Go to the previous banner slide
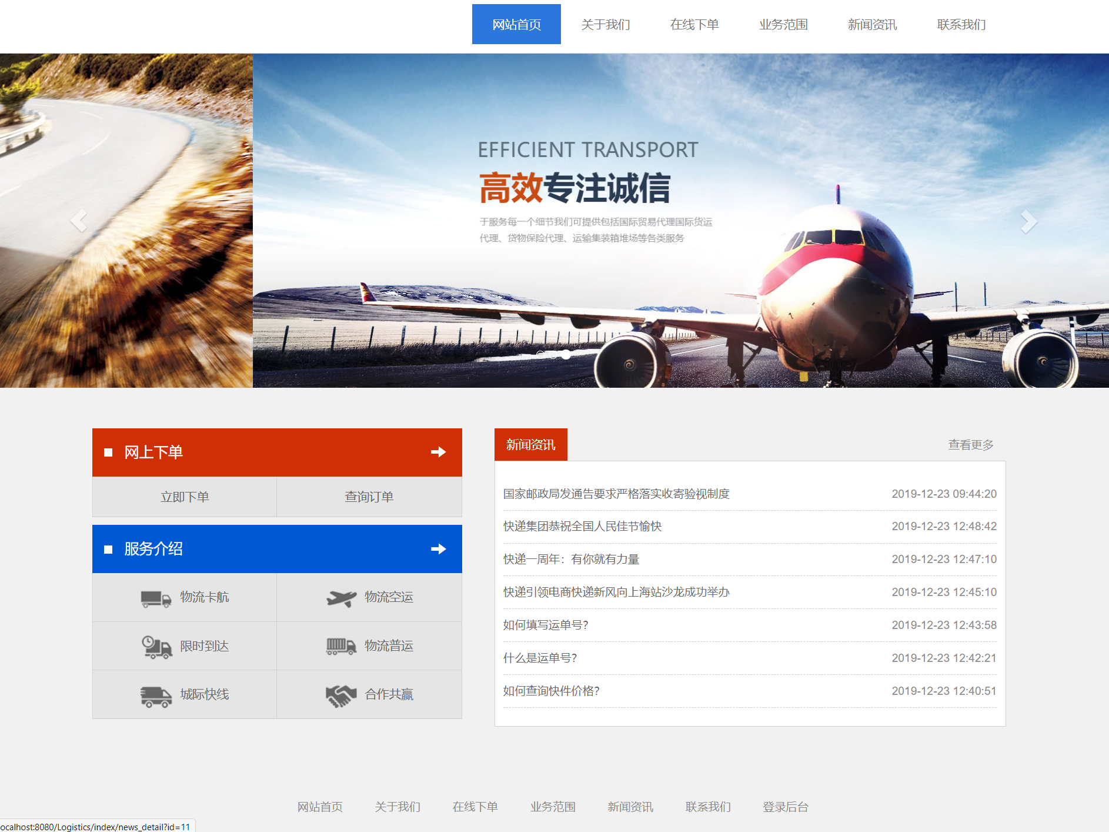1109x832 pixels. pyautogui.click(x=79, y=221)
